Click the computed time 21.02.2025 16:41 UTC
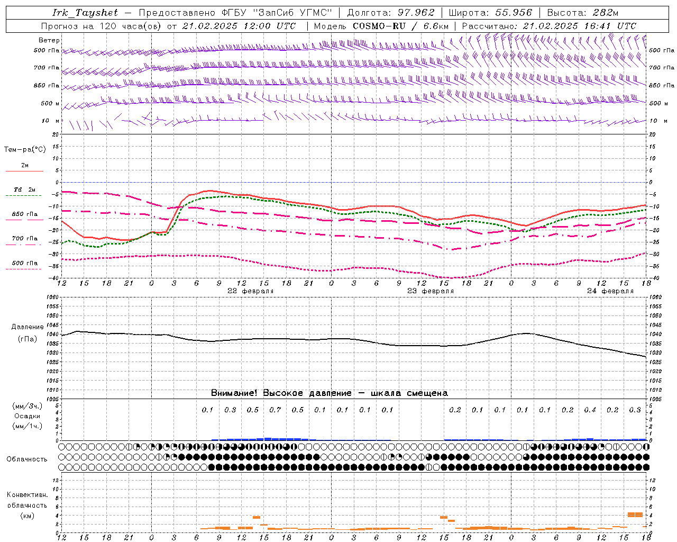This screenshot has height=542, width=677. coord(579,25)
